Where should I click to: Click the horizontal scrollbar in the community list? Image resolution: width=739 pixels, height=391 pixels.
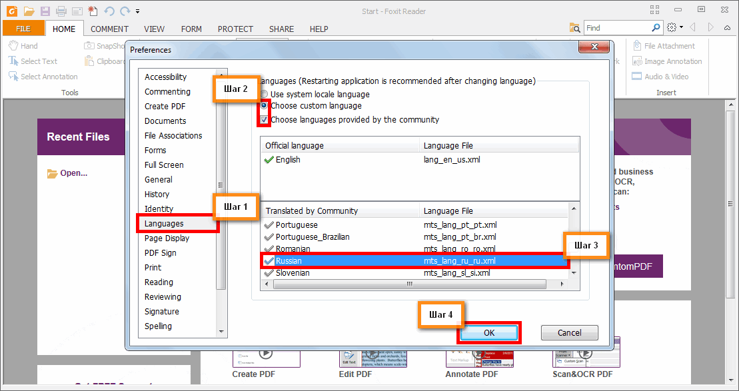click(x=409, y=284)
